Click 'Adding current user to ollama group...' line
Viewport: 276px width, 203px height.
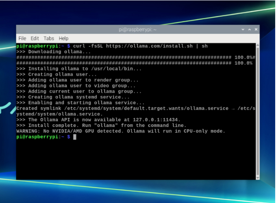(x=79, y=91)
